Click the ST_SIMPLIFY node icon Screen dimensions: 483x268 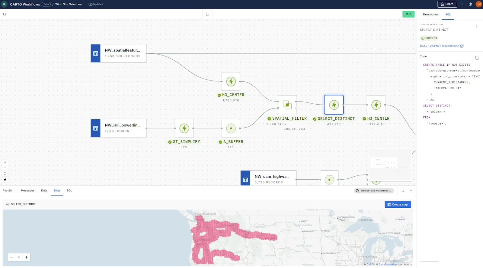[184, 128]
